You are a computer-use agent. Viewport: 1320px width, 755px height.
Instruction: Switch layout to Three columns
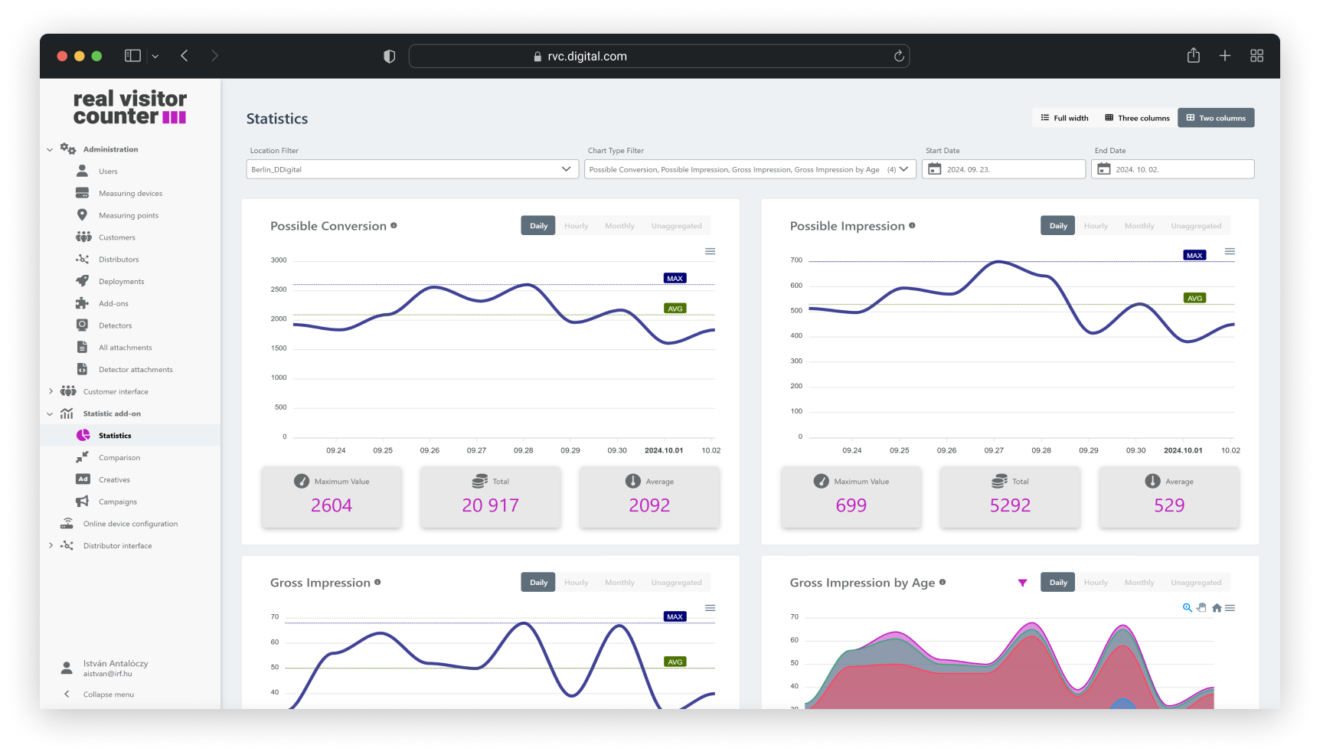point(1136,117)
